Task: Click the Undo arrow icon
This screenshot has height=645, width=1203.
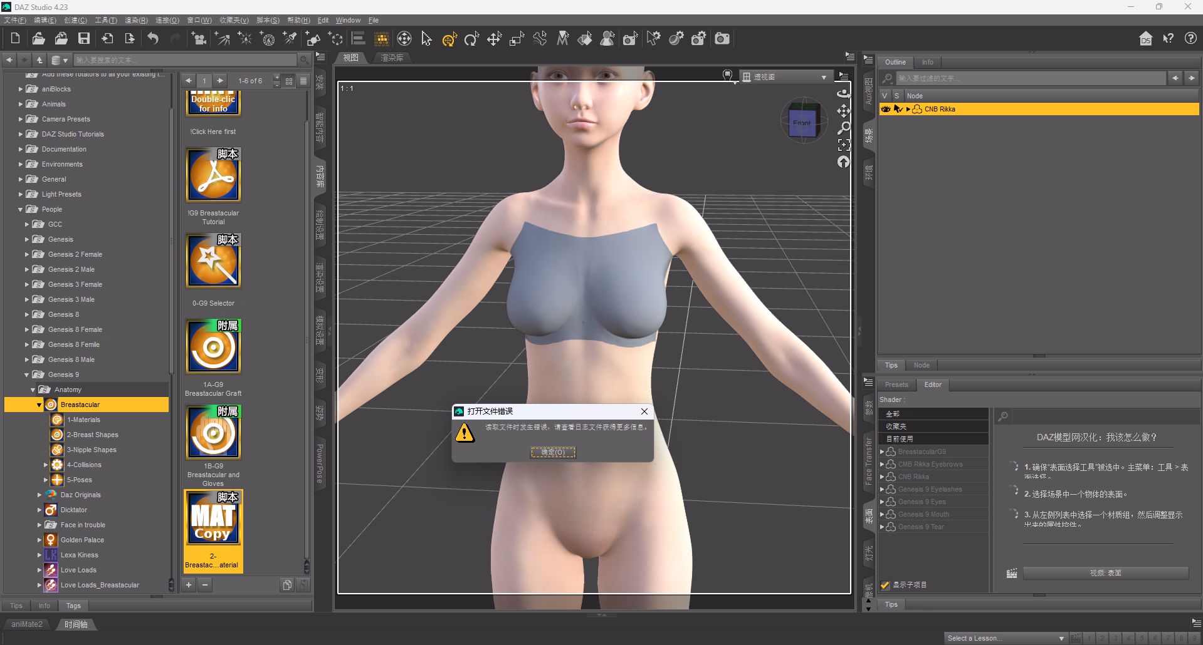Action: tap(153, 39)
